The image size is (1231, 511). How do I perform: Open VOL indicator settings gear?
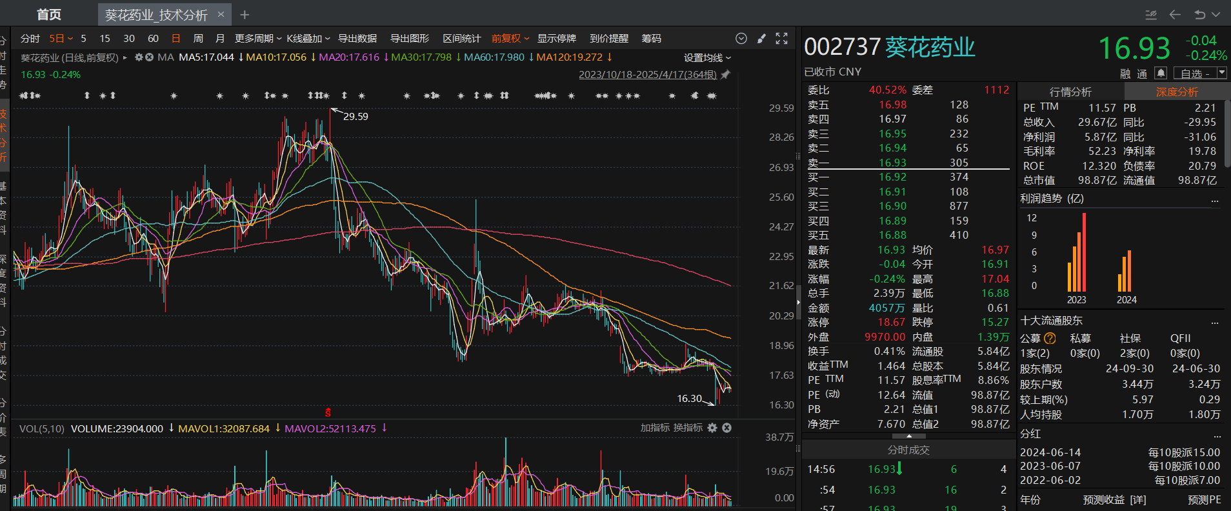tap(712, 428)
